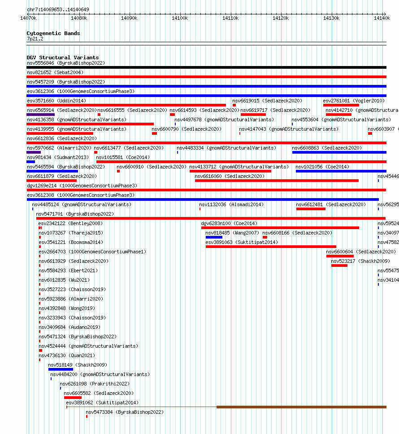This screenshot has height=434, width=399.
Task: Open nsv4553604 (gnomADStructuralVariants) label
Action: point(341,120)
